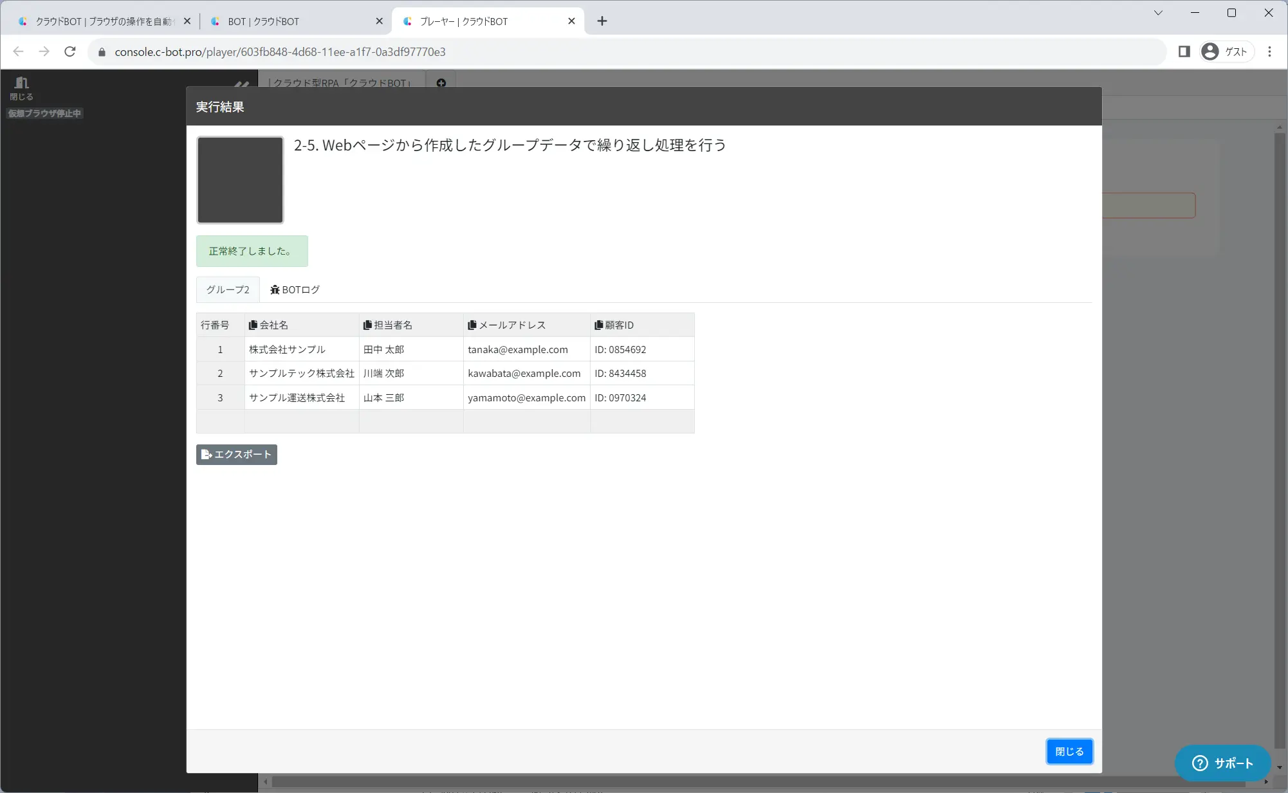Image resolution: width=1288 pixels, height=793 pixels.
Task: Switch to the グループ2 tab
Action: (x=228, y=289)
